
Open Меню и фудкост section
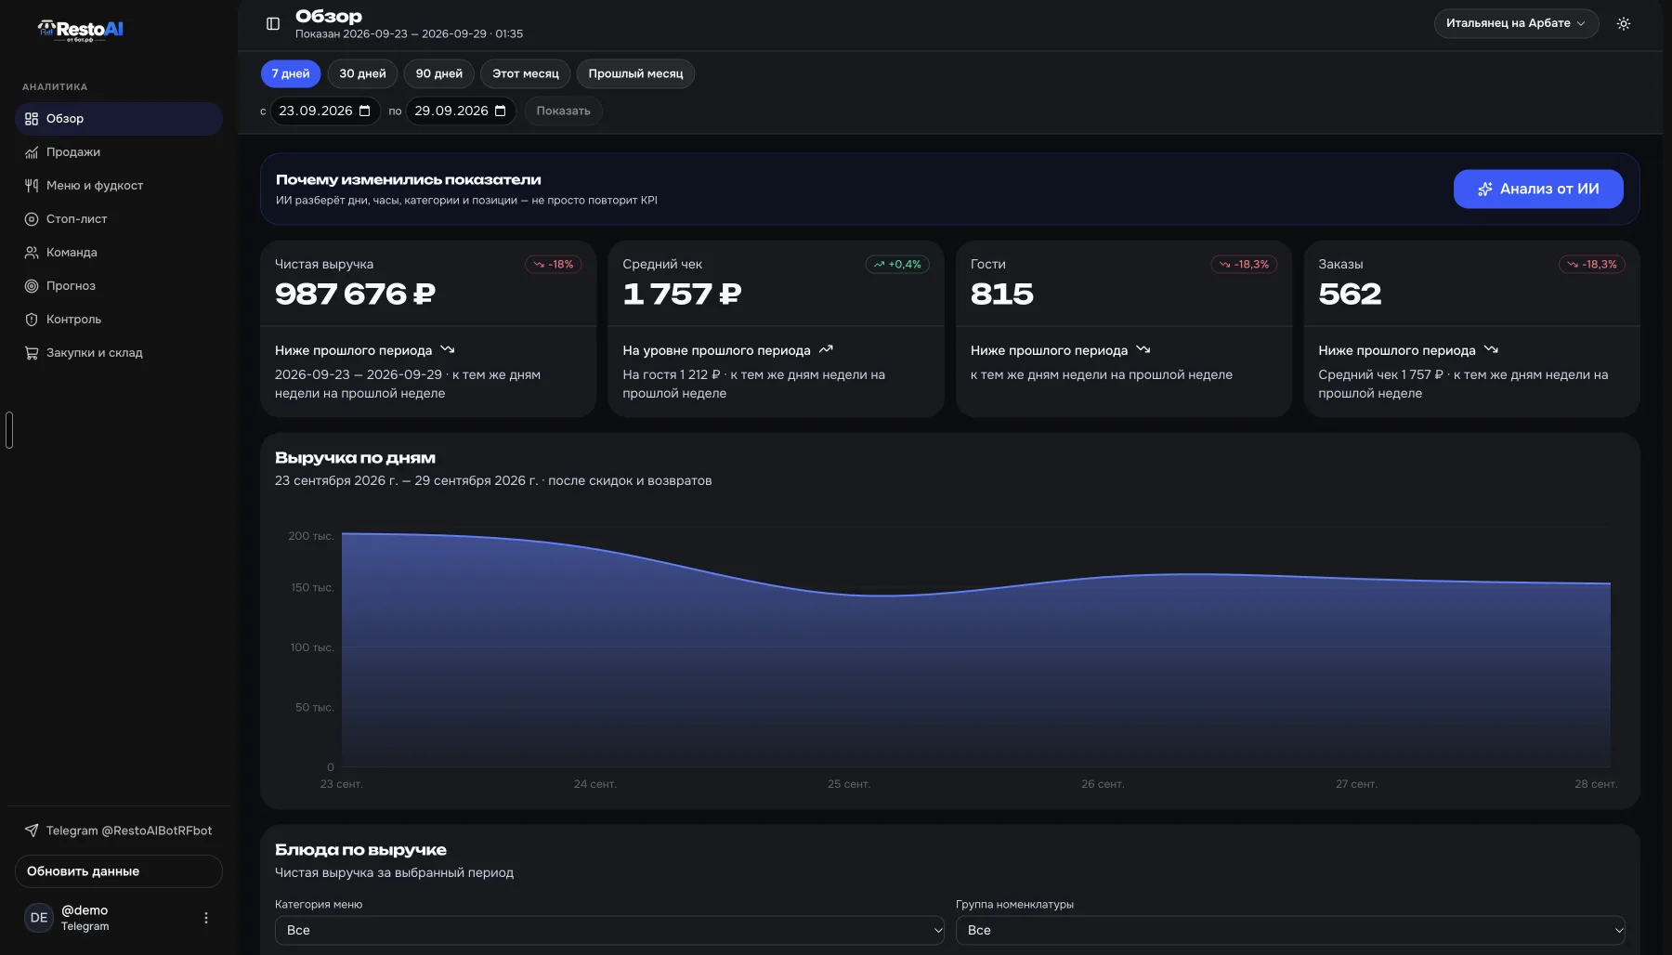(119, 186)
